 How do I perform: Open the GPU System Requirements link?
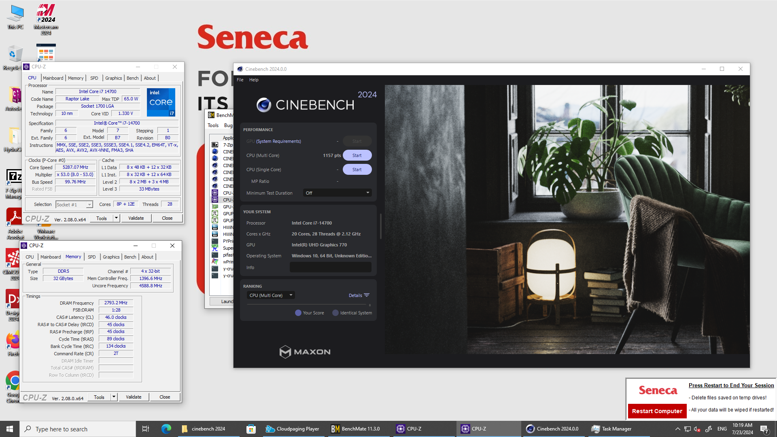pos(278,141)
